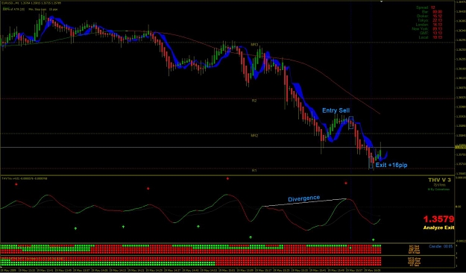Click the white horizontal price line
This screenshot has height=273, width=466.
(x=227, y=147)
